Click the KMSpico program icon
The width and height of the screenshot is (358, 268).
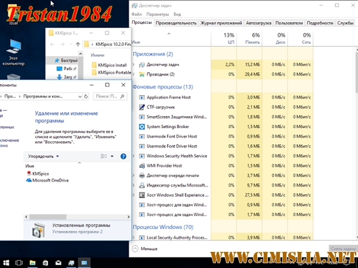pyautogui.click(x=29, y=173)
